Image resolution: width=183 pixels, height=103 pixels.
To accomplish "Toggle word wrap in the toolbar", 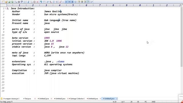I will [x=66, y=2].
